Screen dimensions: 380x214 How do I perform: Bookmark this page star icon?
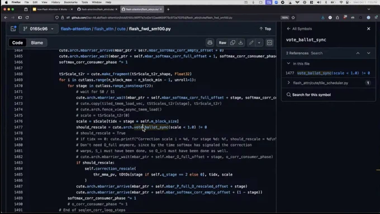tap(293, 18)
